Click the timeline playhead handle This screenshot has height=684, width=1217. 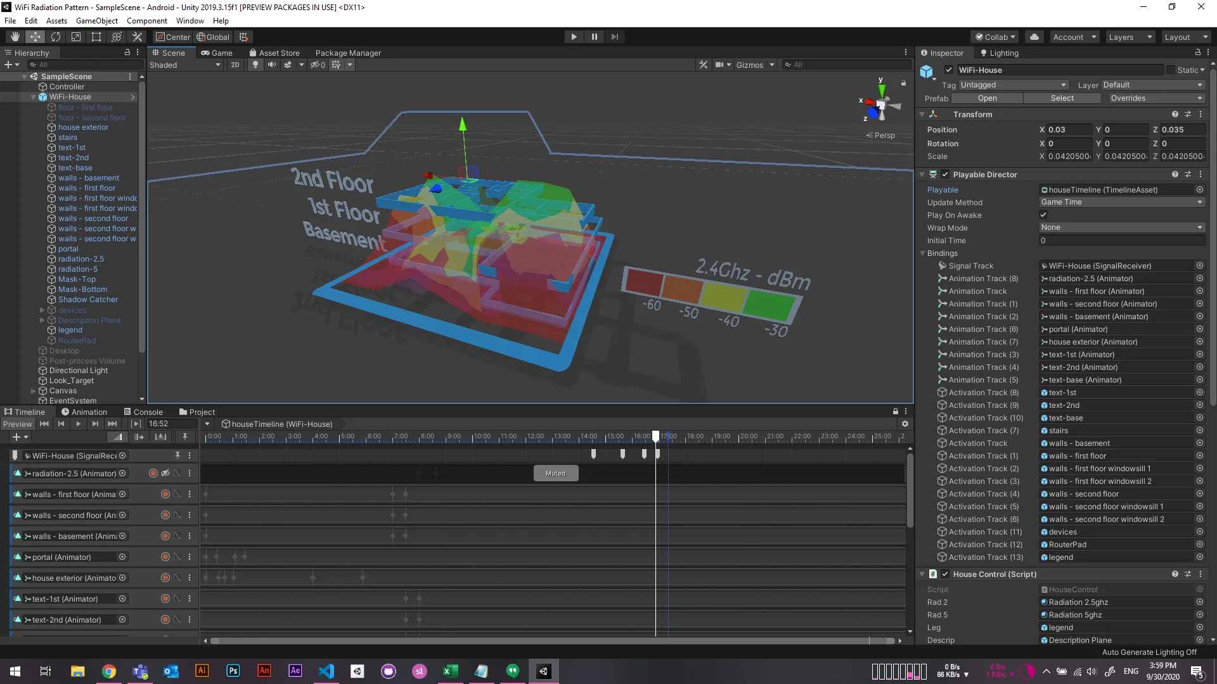(x=656, y=436)
